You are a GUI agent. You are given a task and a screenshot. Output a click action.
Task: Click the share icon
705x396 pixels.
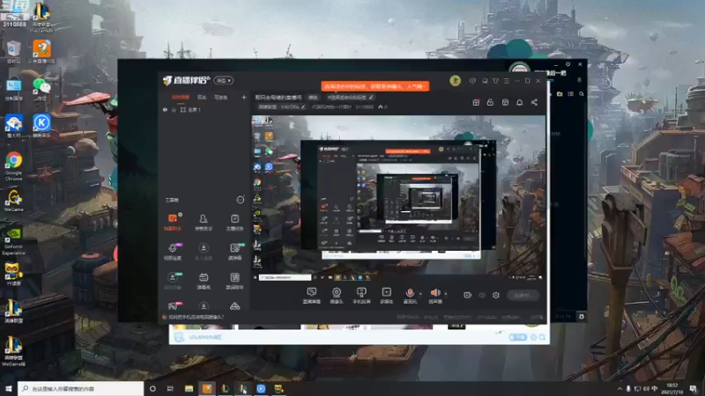pos(534,102)
